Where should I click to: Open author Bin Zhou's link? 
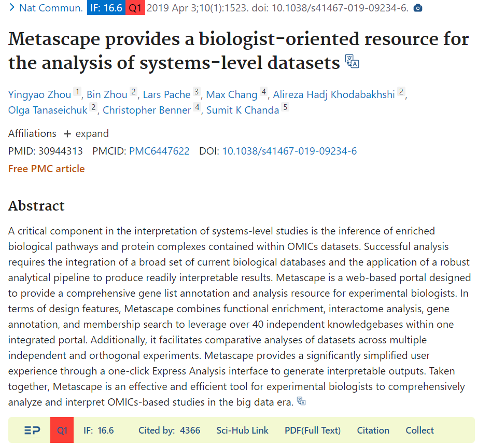pyautogui.click(x=107, y=95)
